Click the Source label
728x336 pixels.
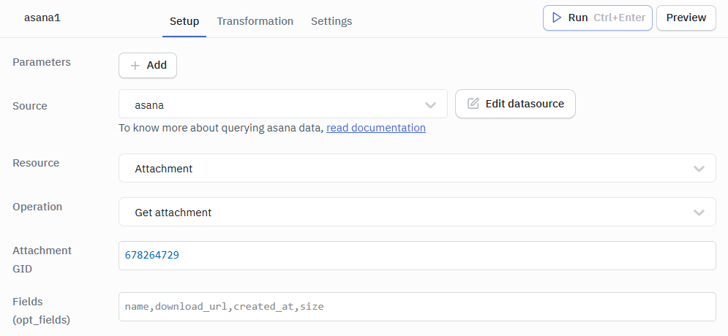[30, 106]
